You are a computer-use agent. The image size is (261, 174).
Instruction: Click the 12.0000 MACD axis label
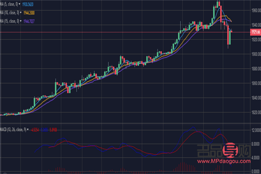point(256,130)
